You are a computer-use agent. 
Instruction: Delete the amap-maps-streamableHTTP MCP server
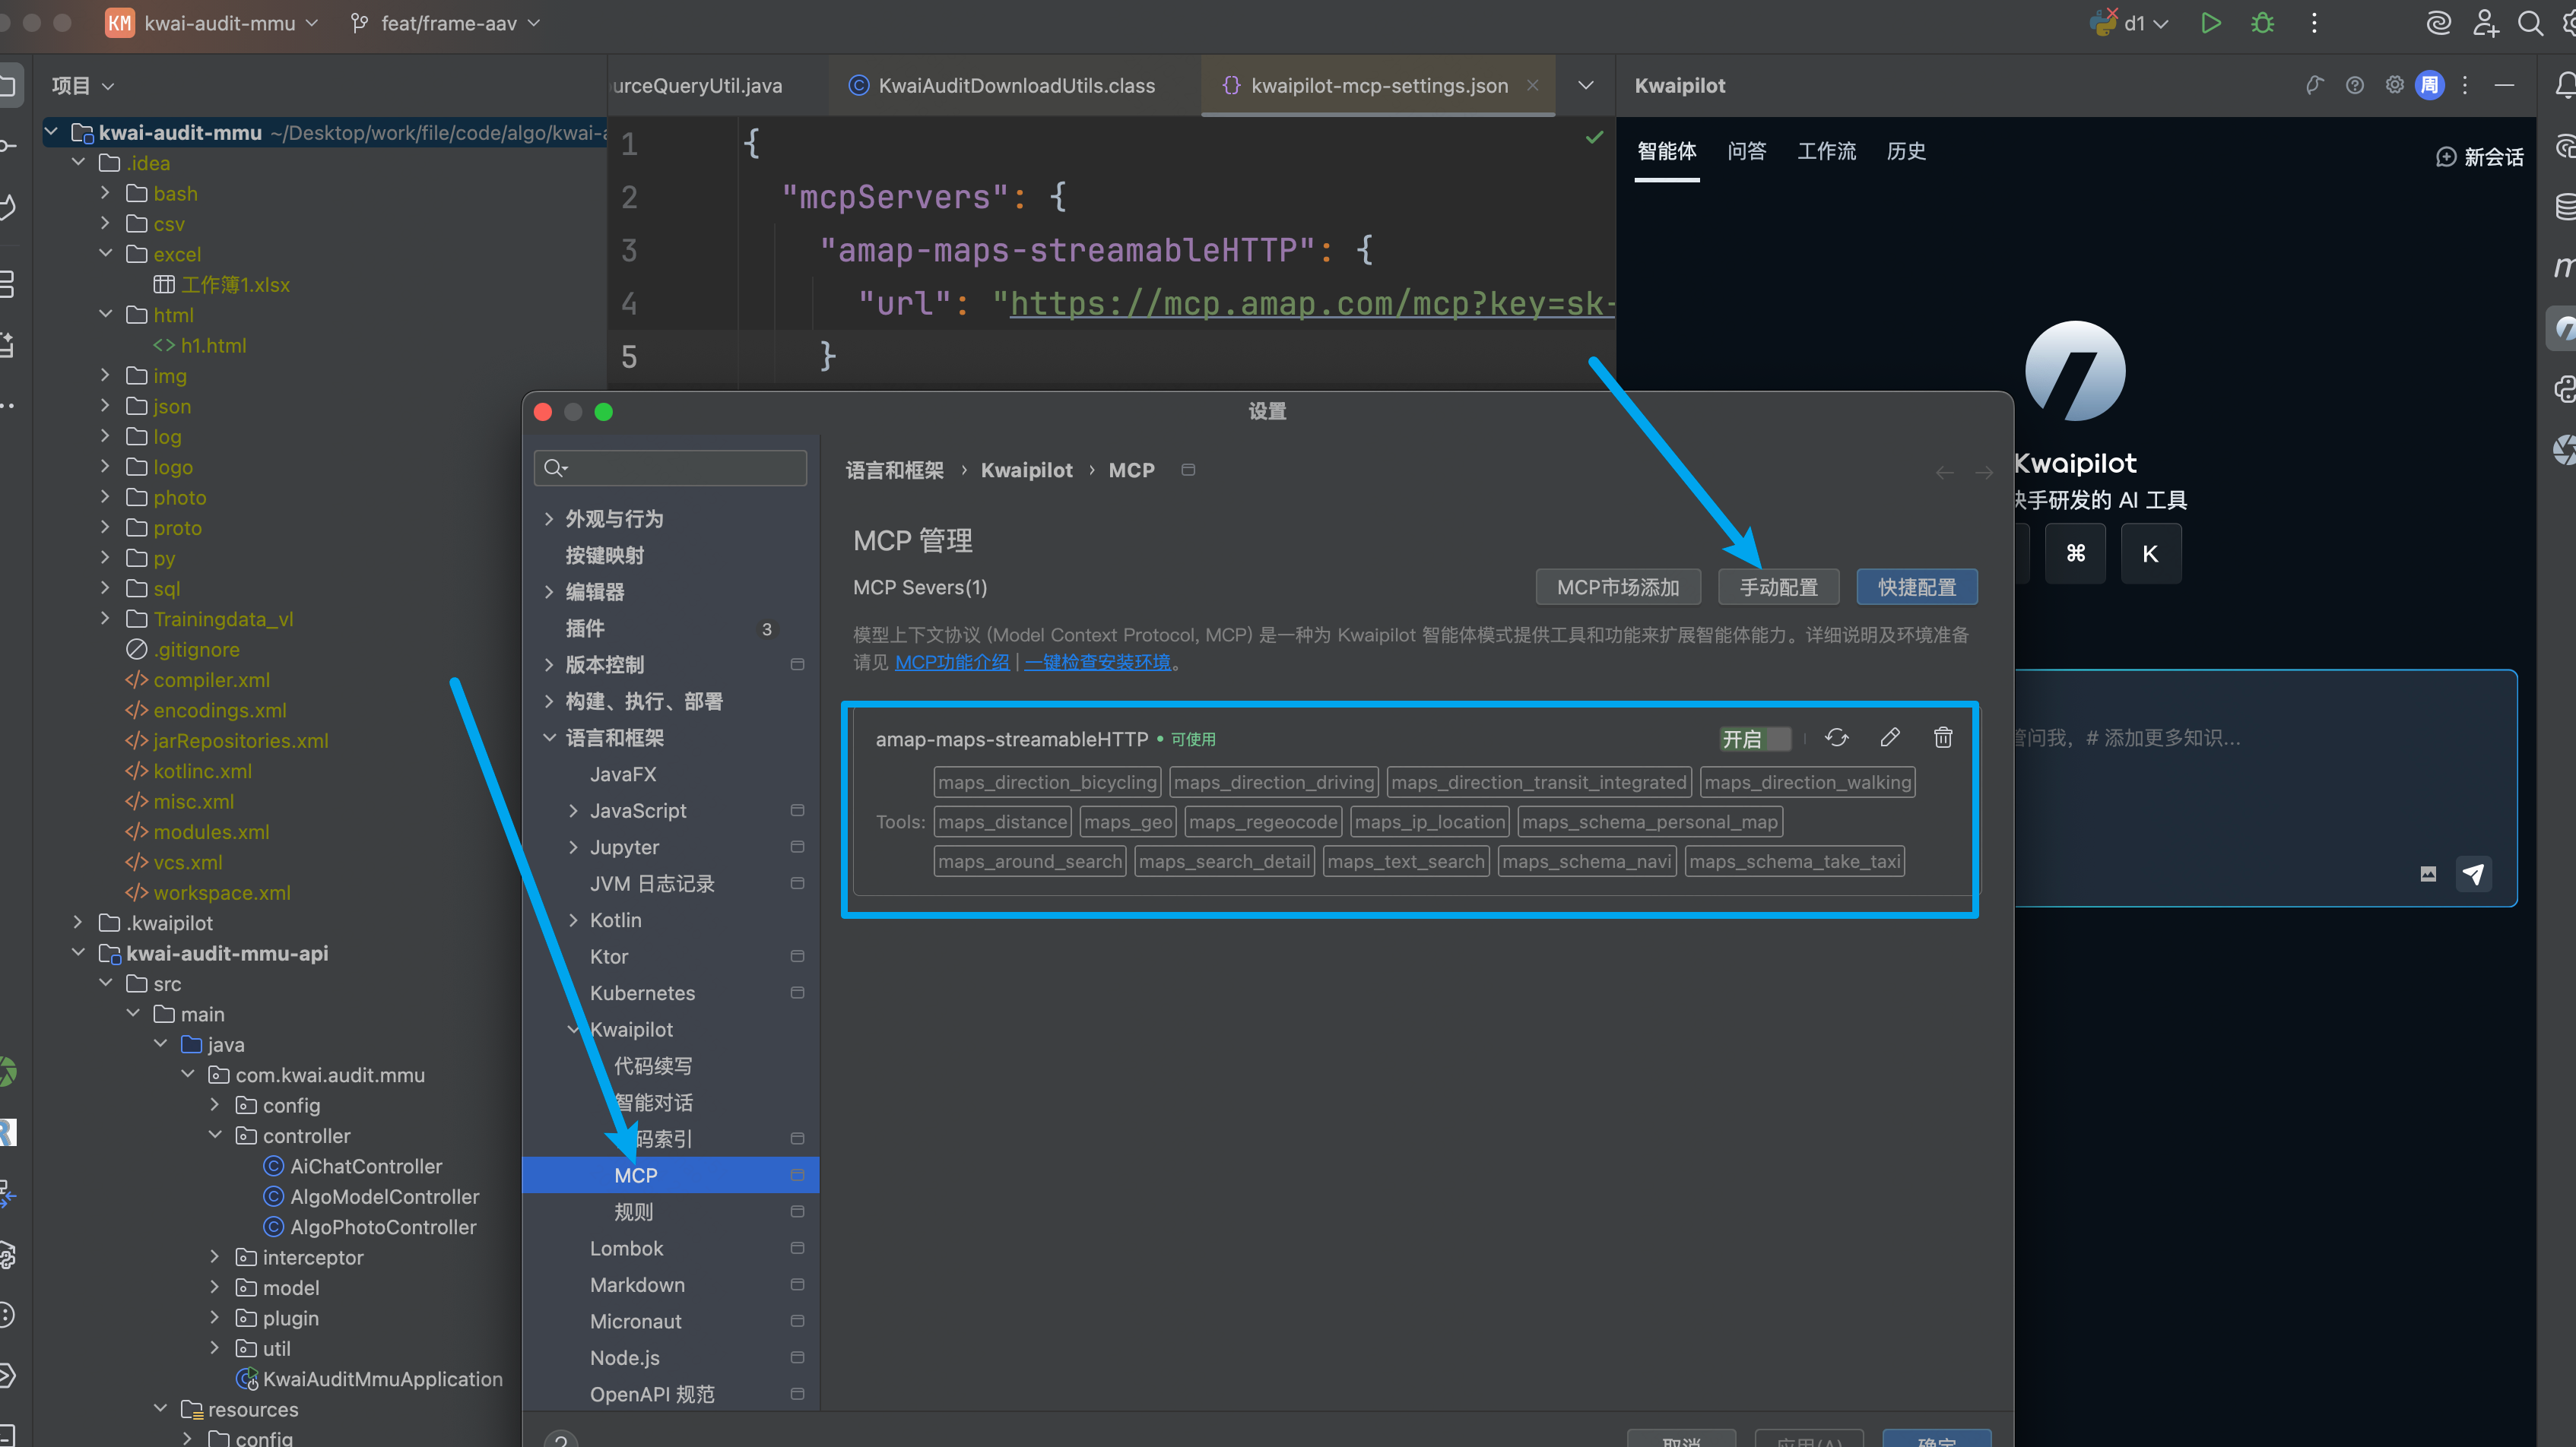1942,739
